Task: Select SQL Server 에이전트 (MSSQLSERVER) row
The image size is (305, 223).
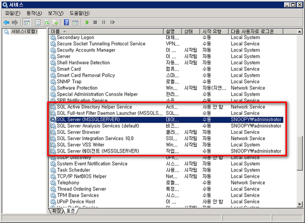Action: 166,151
